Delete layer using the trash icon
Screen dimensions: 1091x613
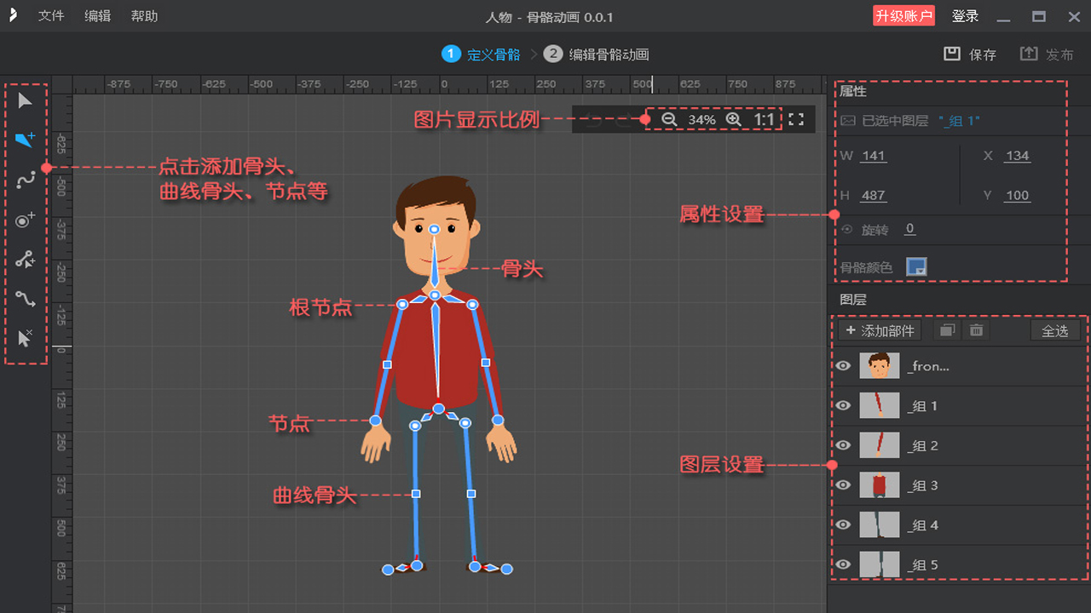coord(977,330)
